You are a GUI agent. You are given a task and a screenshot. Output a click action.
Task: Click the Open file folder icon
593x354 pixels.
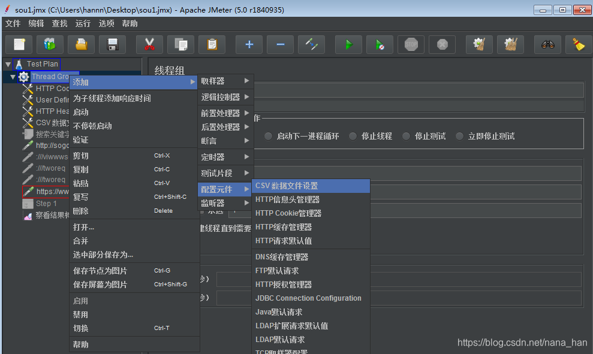pos(81,44)
